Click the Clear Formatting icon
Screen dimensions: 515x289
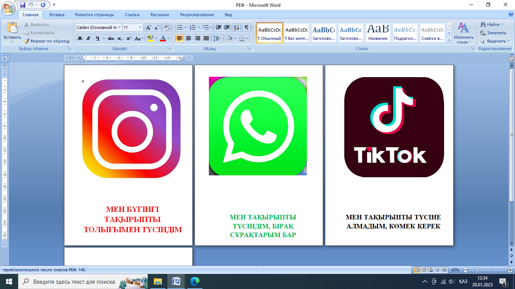[x=167, y=27]
